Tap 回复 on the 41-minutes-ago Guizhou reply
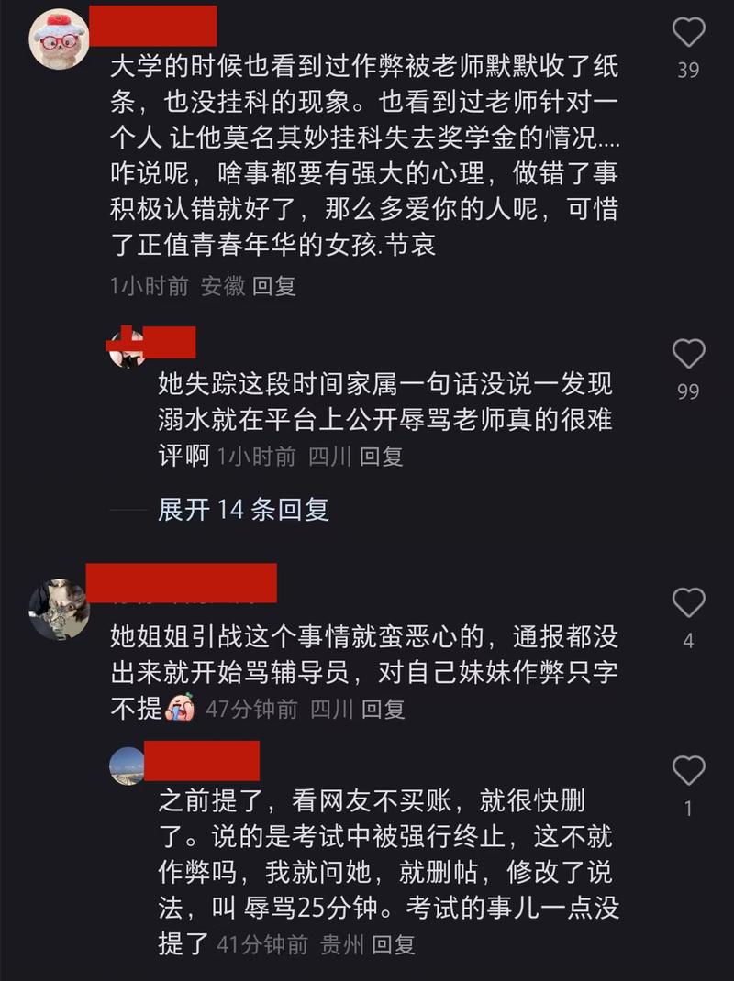734x981 pixels. coord(394,944)
